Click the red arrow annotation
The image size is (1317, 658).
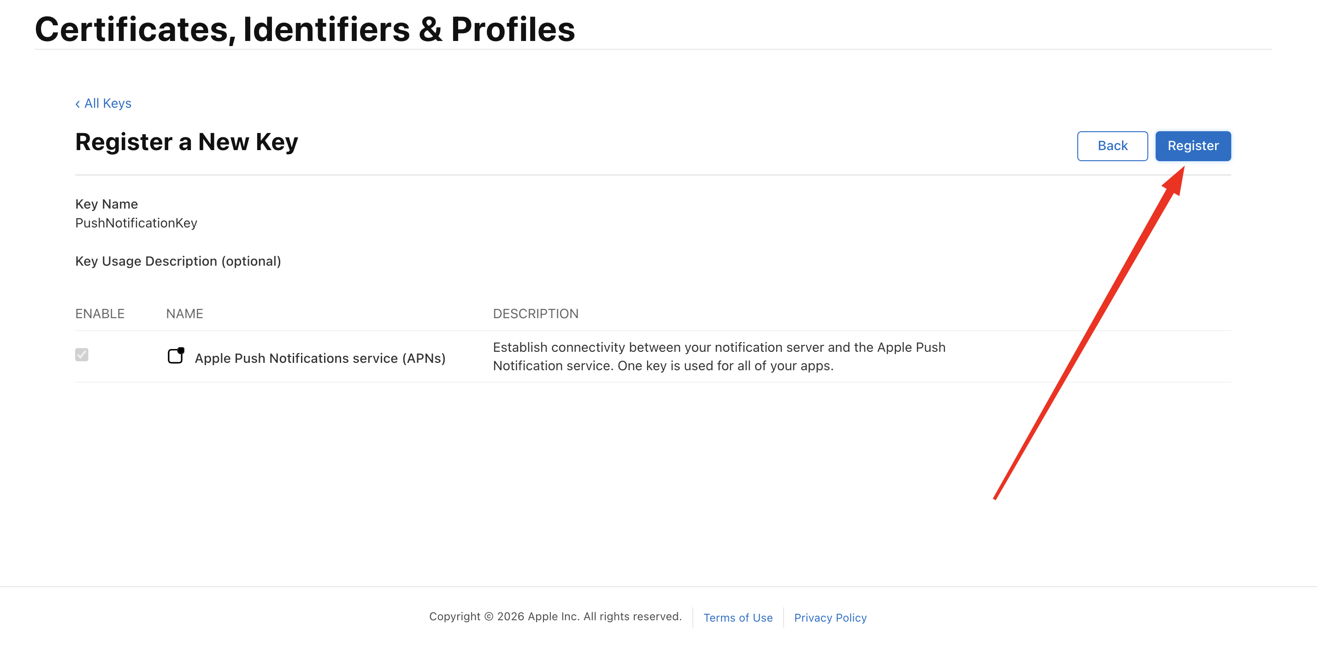click(1089, 332)
